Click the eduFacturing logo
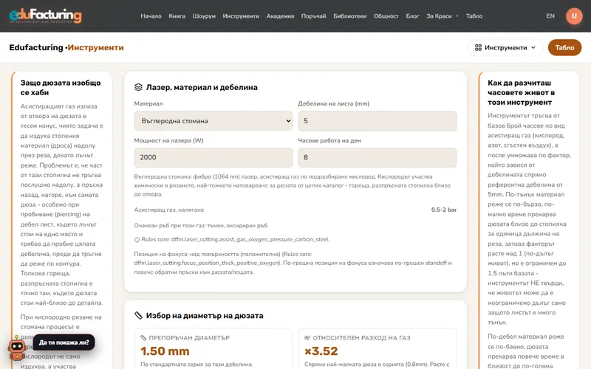The height and width of the screenshot is (369, 591). (45, 15)
